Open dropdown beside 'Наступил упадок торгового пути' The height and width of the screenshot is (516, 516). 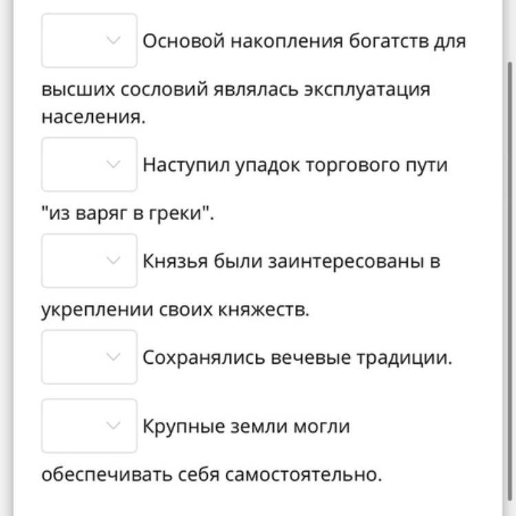coord(89,164)
